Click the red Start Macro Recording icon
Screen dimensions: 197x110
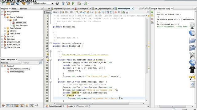click(x=116, y=12)
